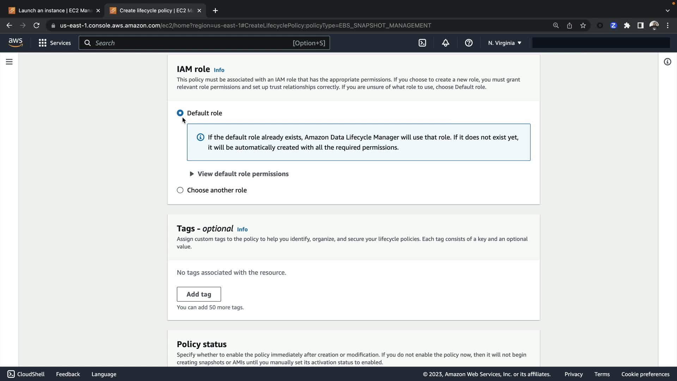Select the Default role radio button

point(180,113)
